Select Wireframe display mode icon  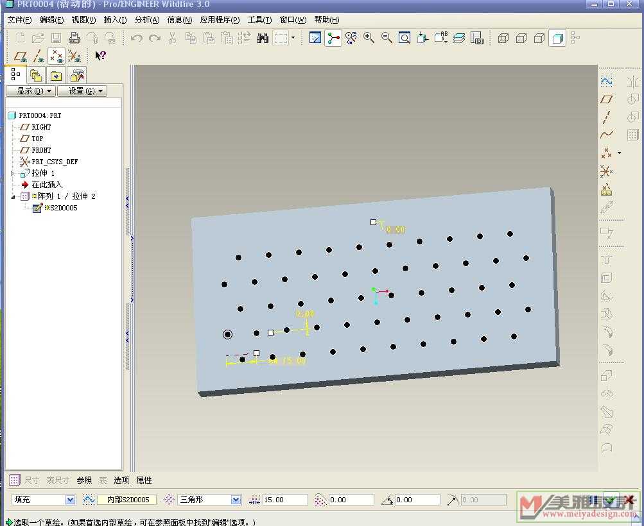point(503,38)
